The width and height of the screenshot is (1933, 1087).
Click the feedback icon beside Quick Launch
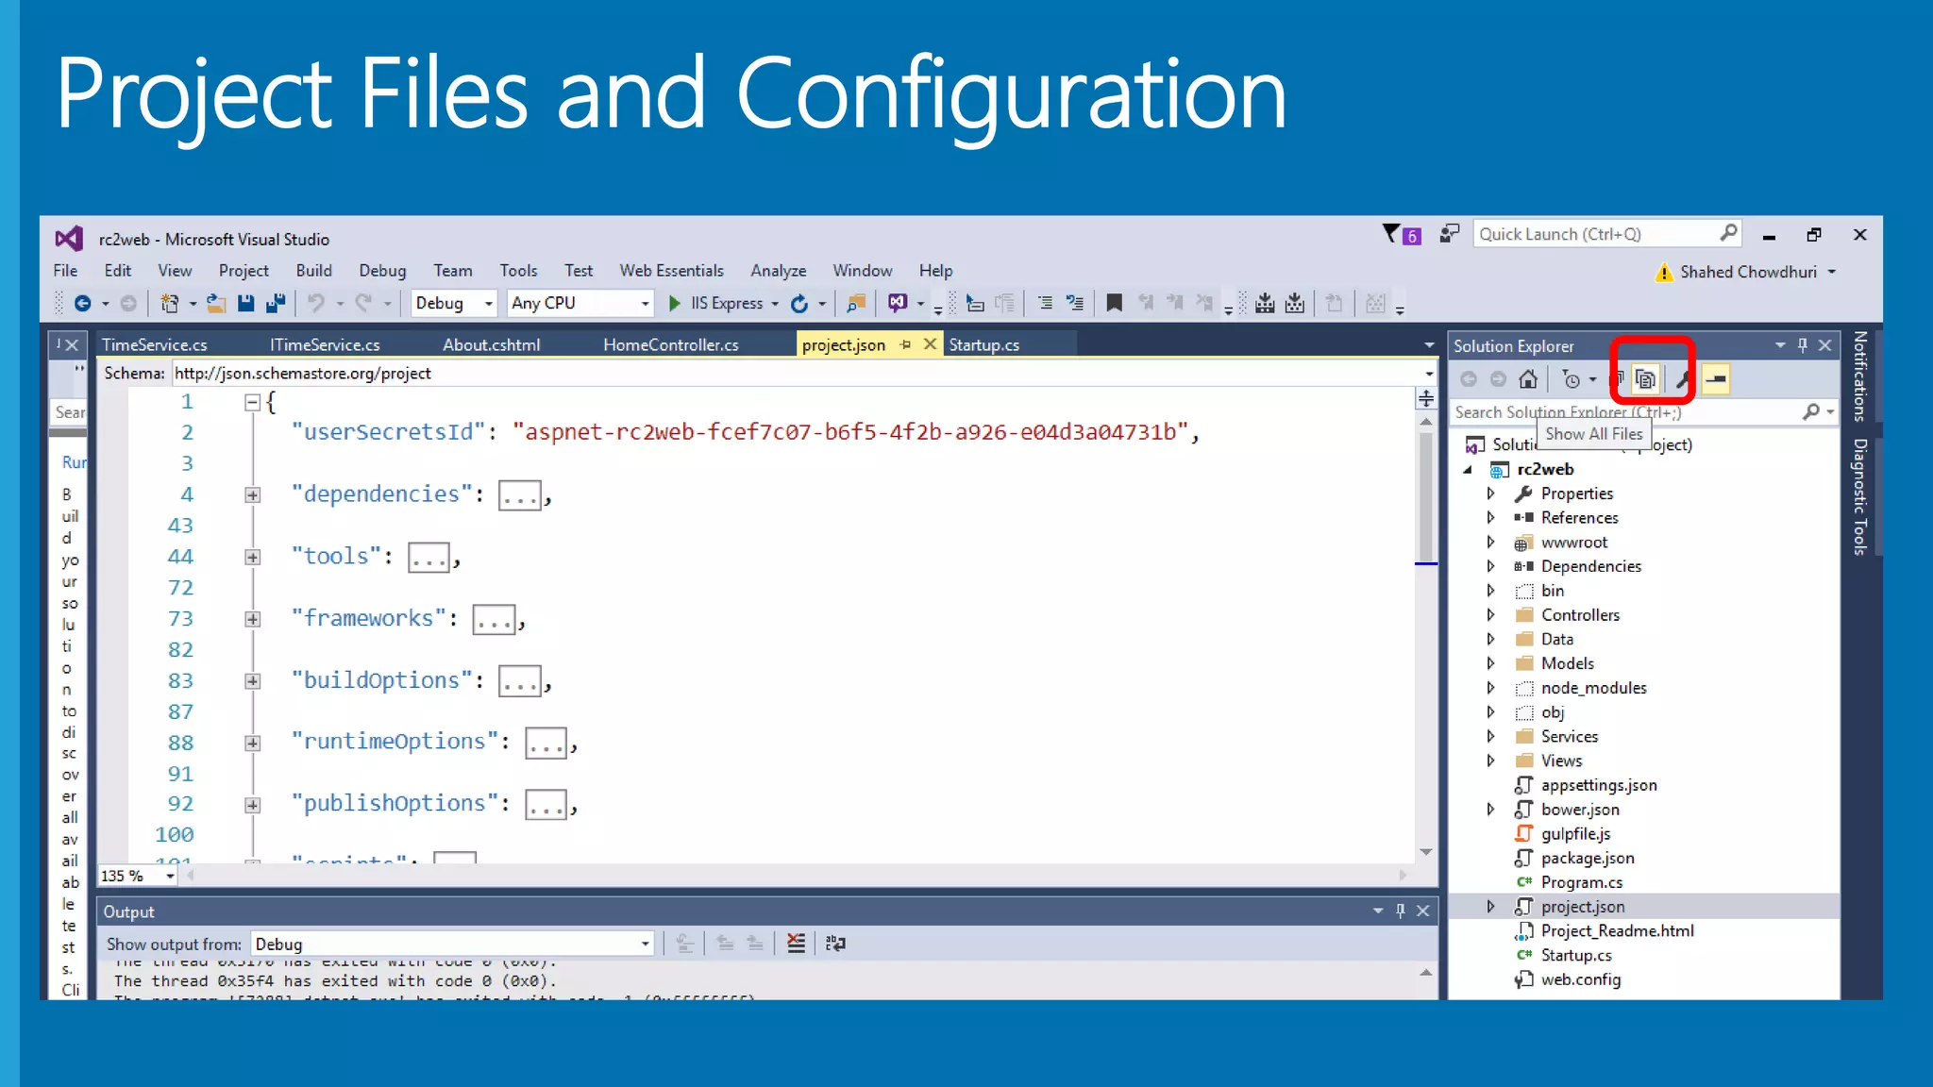pos(1450,234)
